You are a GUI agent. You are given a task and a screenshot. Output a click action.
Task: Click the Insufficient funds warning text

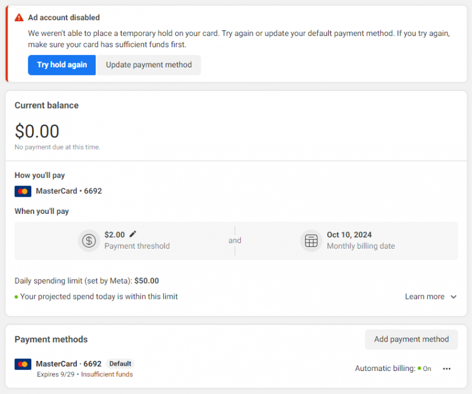pyautogui.click(x=107, y=375)
